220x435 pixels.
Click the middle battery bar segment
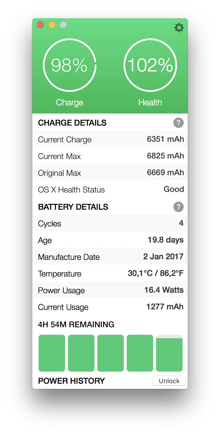111,353
